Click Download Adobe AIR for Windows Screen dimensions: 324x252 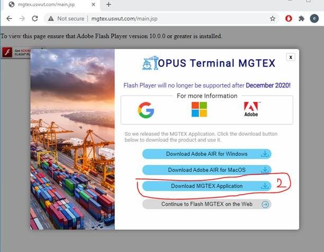[206, 154]
